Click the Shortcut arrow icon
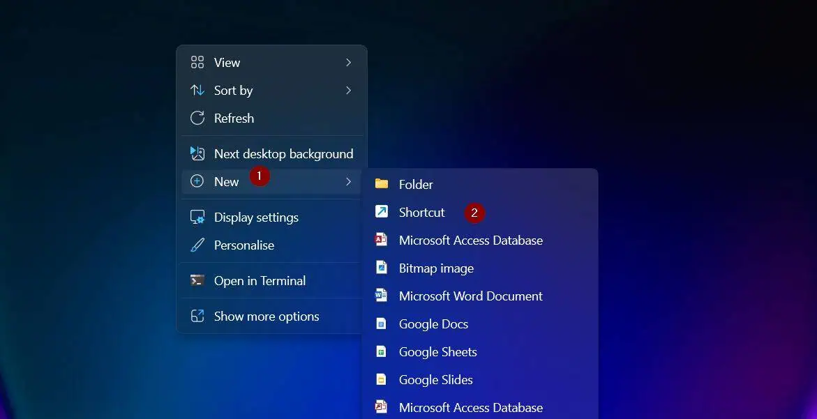Viewport: 817px width, 419px height. tap(382, 212)
